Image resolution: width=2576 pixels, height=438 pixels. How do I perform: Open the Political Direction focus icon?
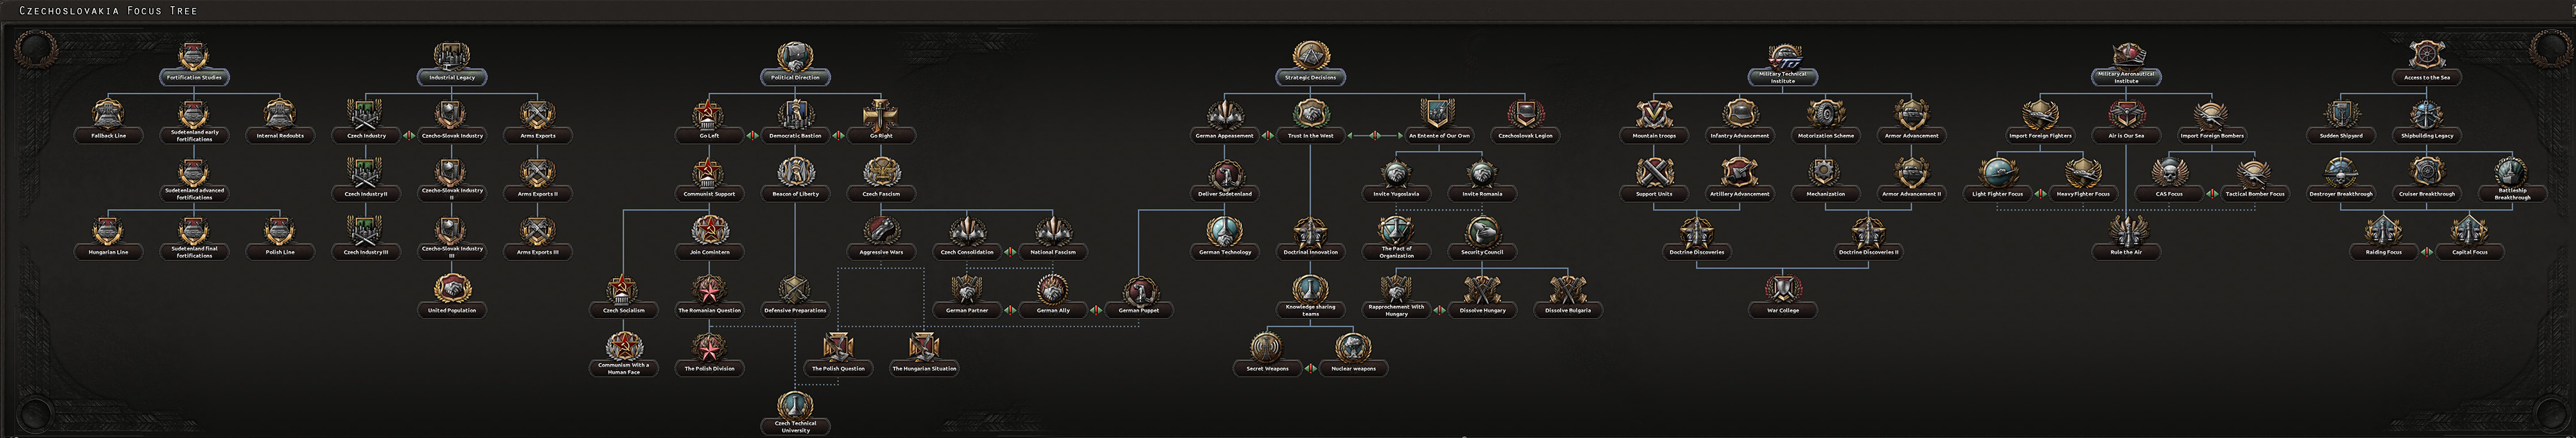[x=795, y=56]
